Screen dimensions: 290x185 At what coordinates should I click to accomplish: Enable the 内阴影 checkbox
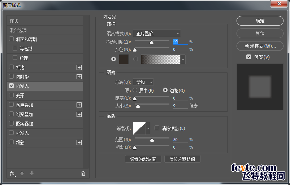[x=11, y=76]
